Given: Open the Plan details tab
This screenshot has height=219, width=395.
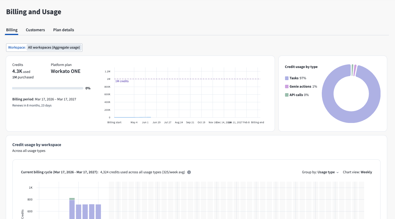Looking at the screenshot, I should 64,30.
